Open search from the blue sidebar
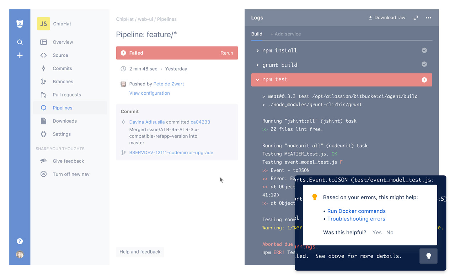This screenshot has width=455, height=279. coord(20,42)
